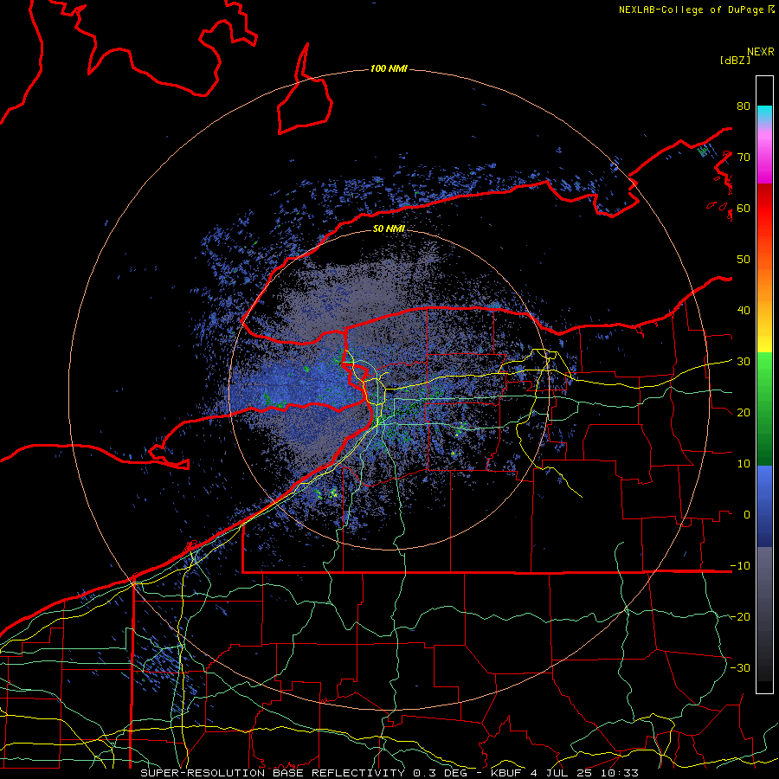Click the -10 value on the dBZ scale
Viewport: 779px width, 779px height.
pyautogui.click(x=740, y=565)
